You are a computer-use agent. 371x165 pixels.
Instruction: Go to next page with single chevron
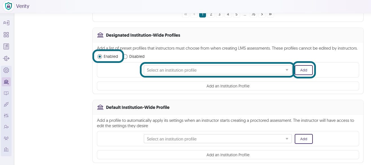click(x=262, y=14)
